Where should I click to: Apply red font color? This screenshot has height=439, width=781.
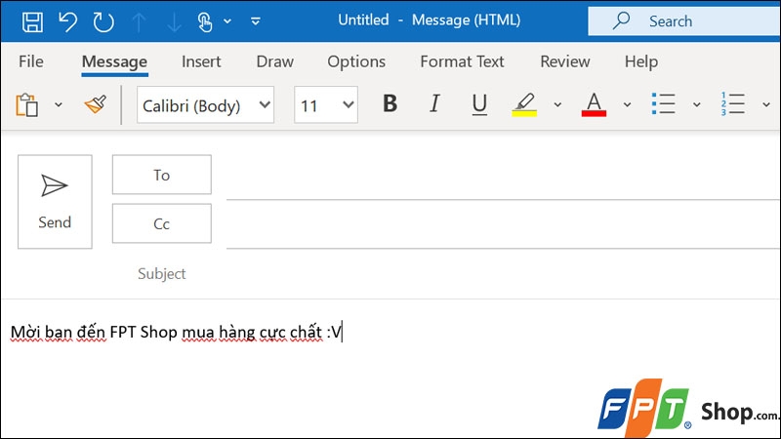594,104
